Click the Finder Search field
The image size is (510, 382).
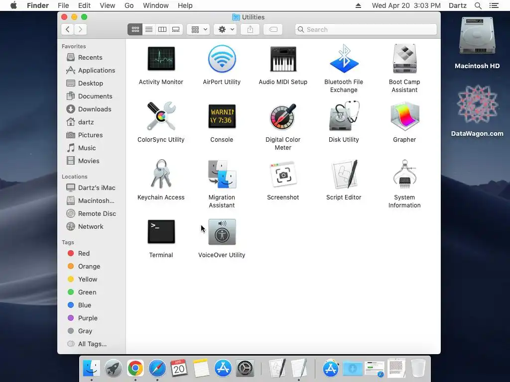[x=366, y=29]
